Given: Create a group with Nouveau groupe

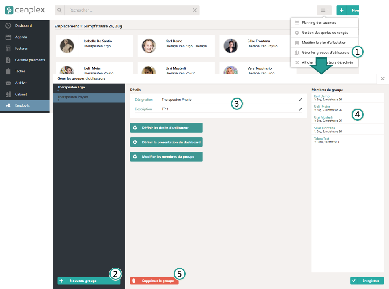Looking at the screenshot, I should (x=88, y=281).
